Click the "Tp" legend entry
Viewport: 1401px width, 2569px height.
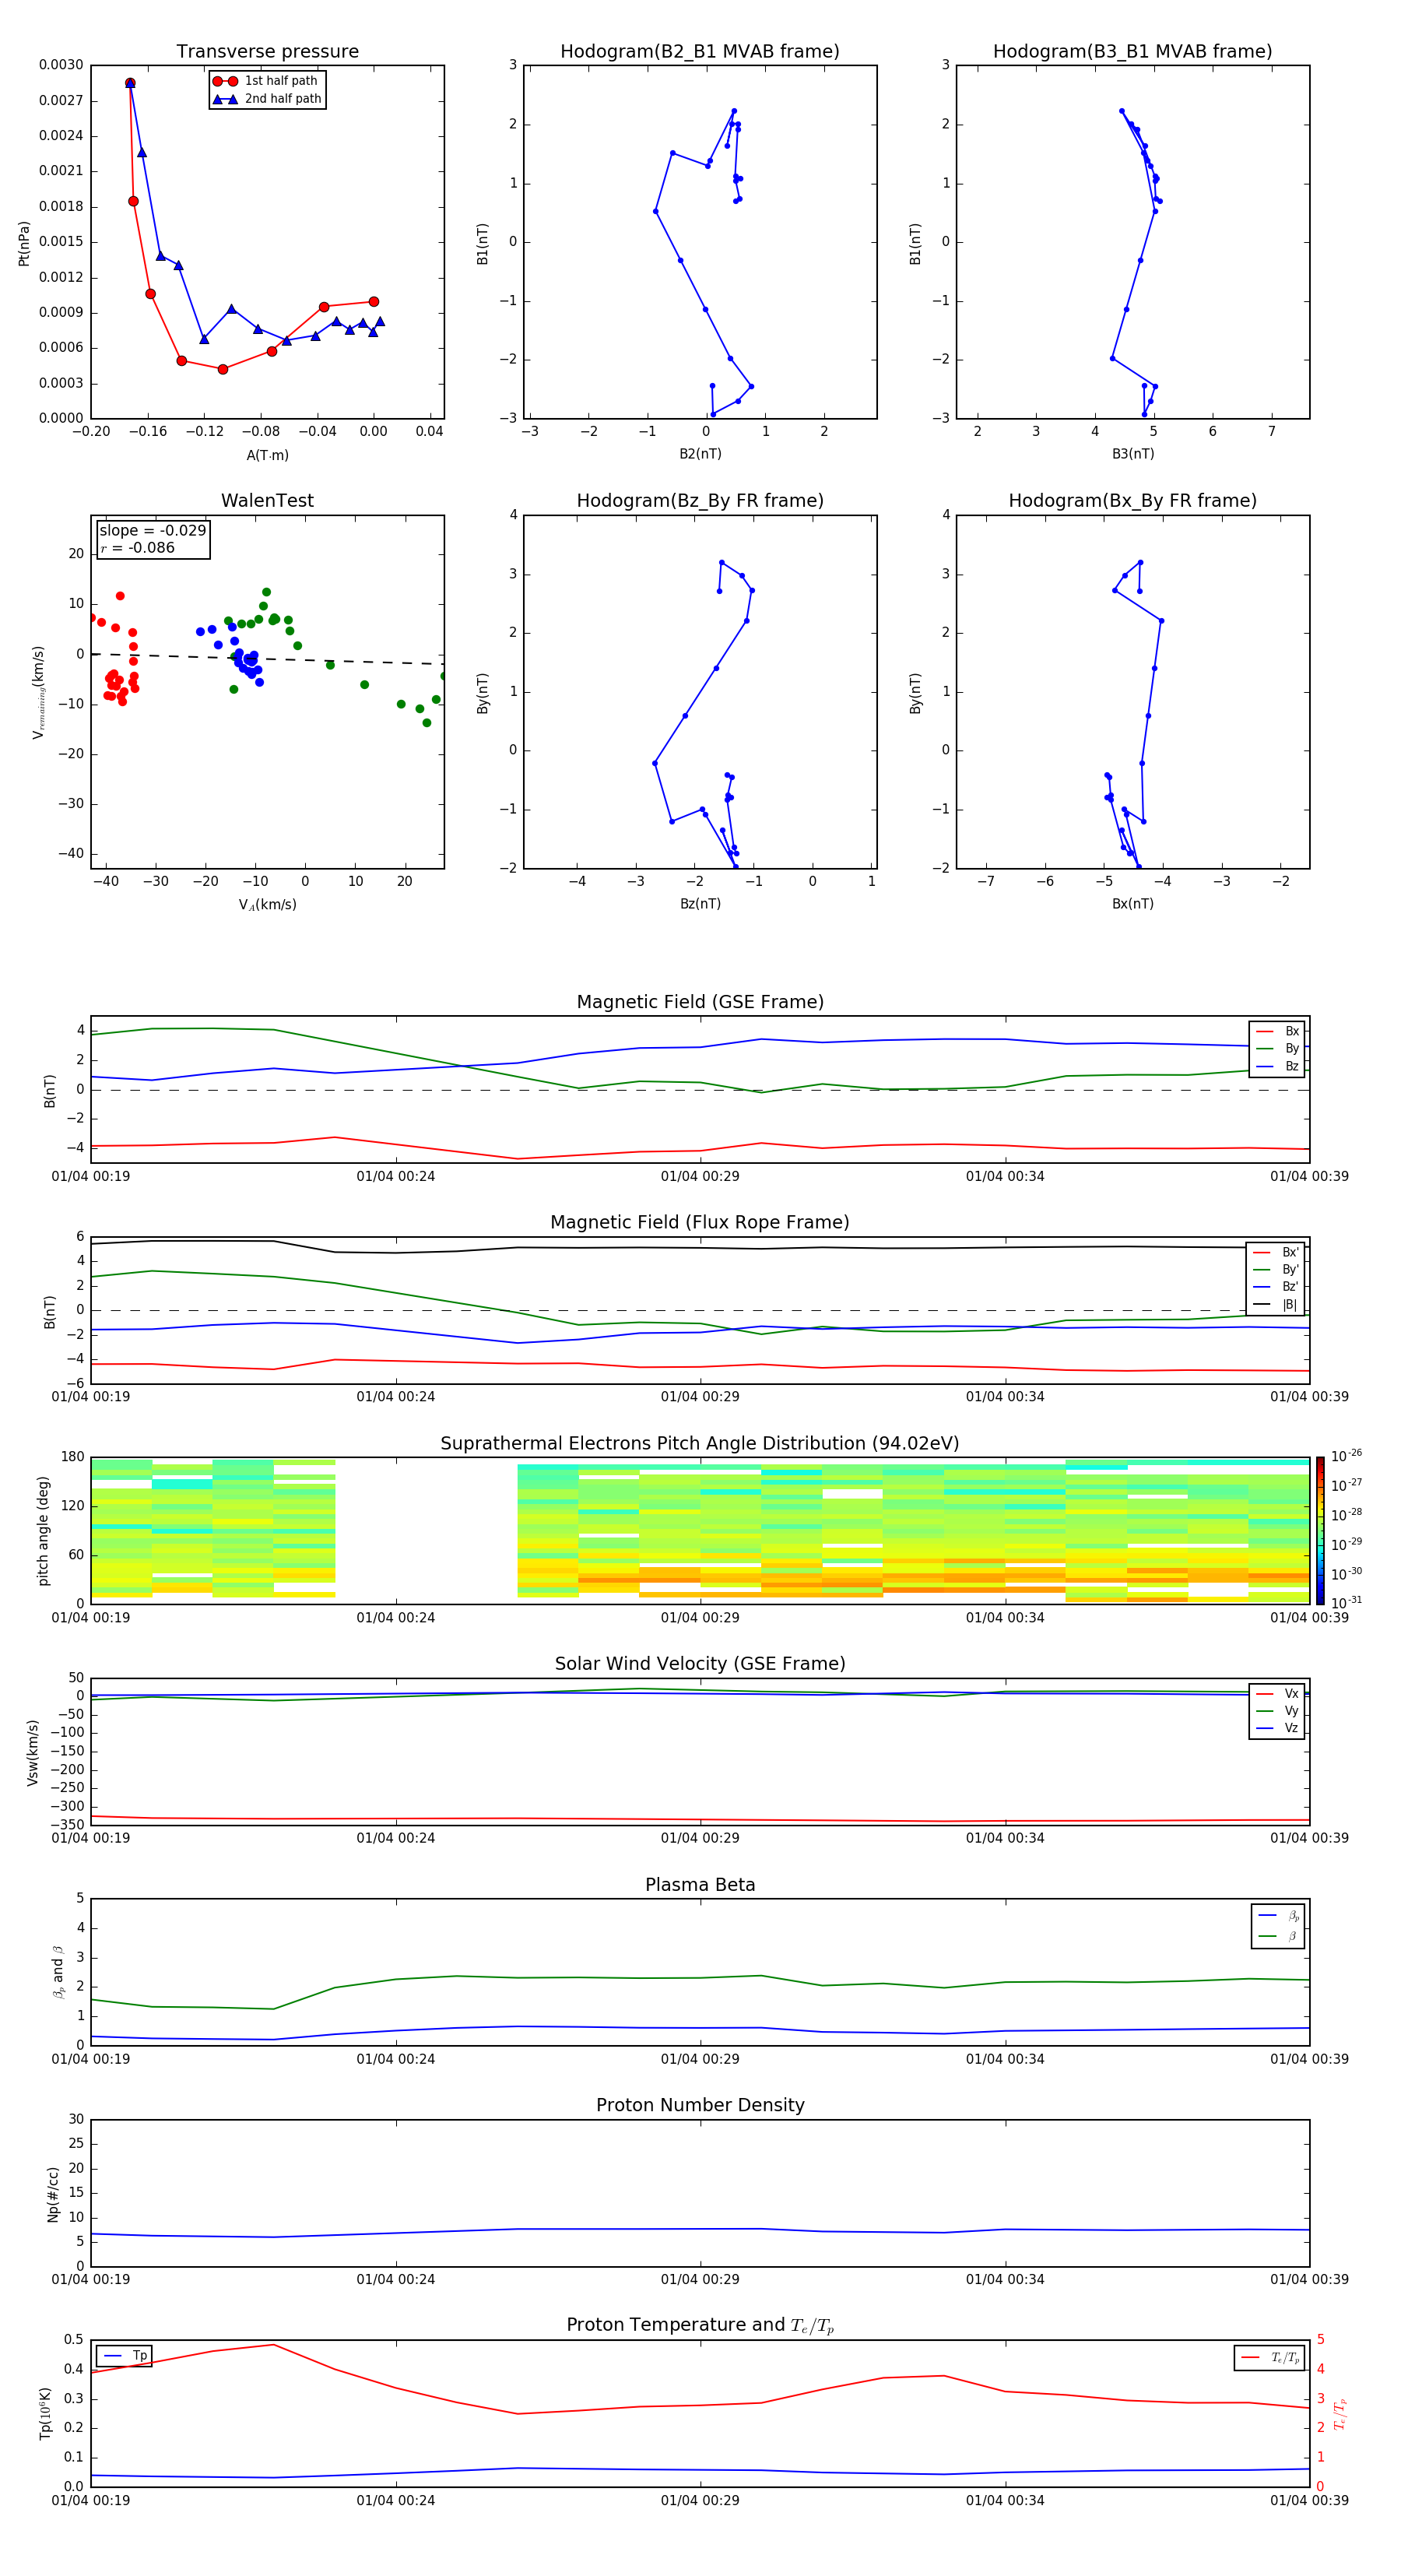(125, 2356)
